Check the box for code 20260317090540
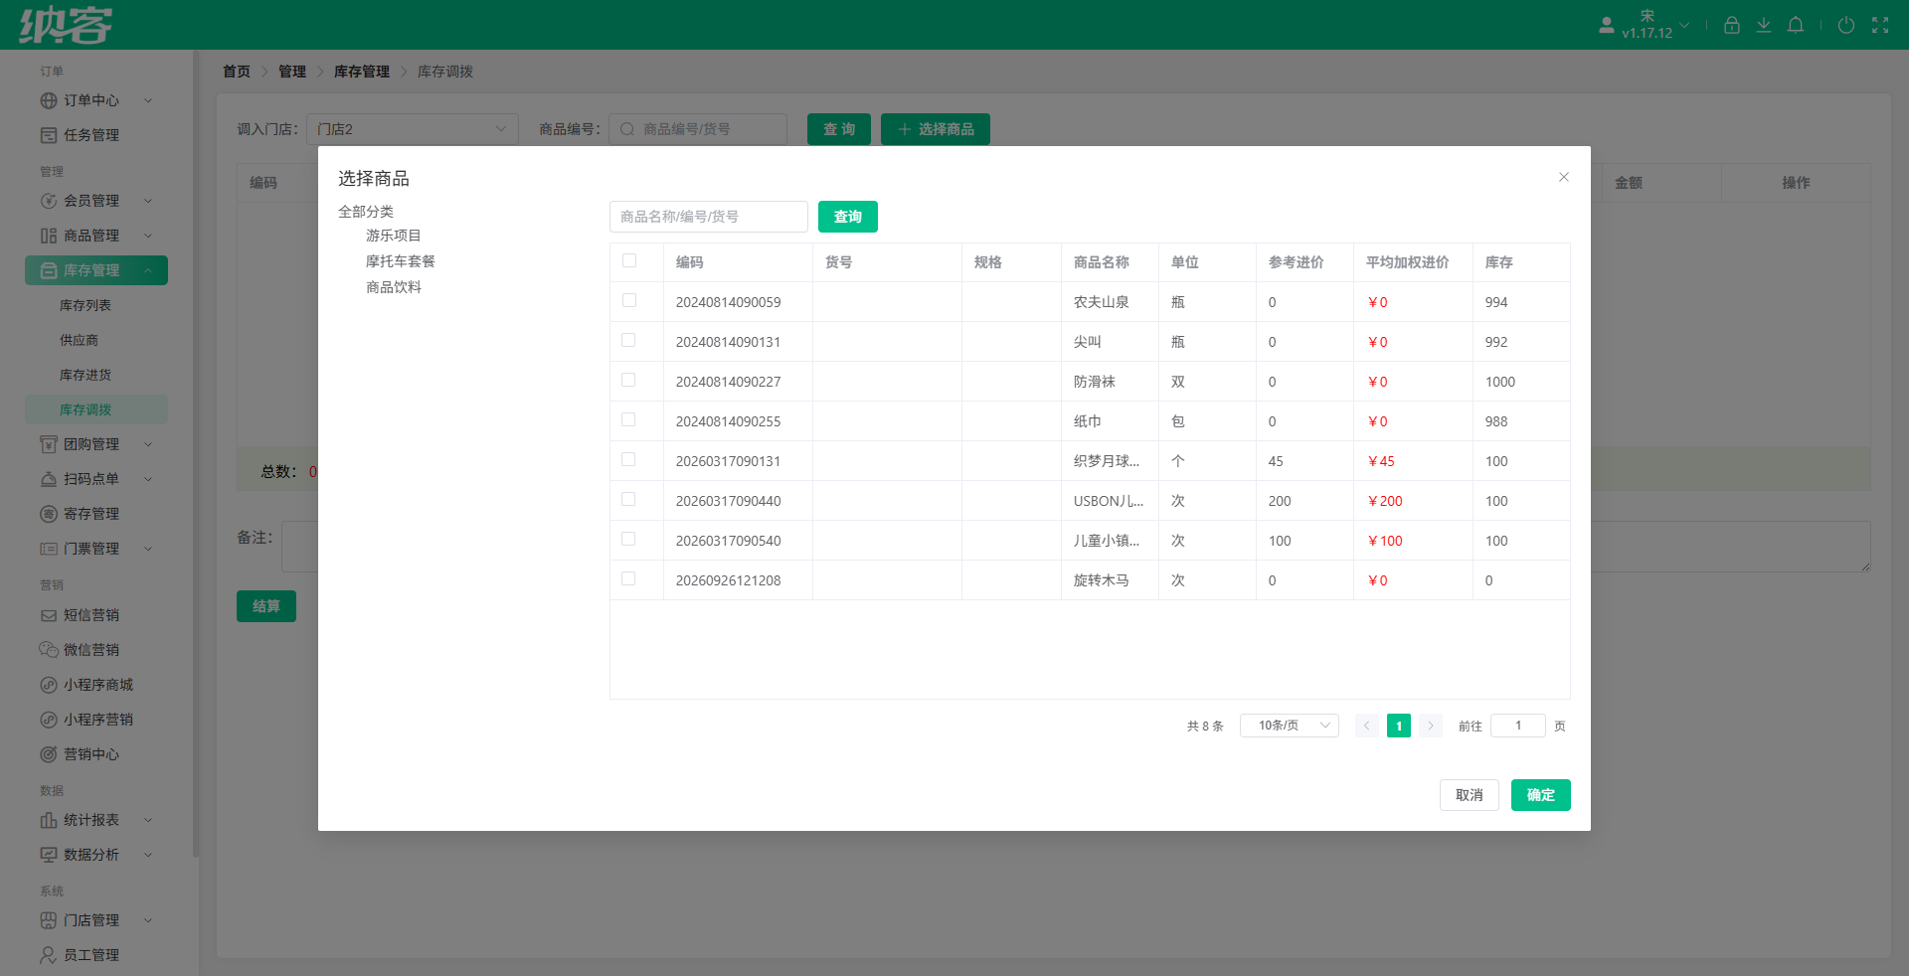The height and width of the screenshot is (976, 1909). coord(629,539)
